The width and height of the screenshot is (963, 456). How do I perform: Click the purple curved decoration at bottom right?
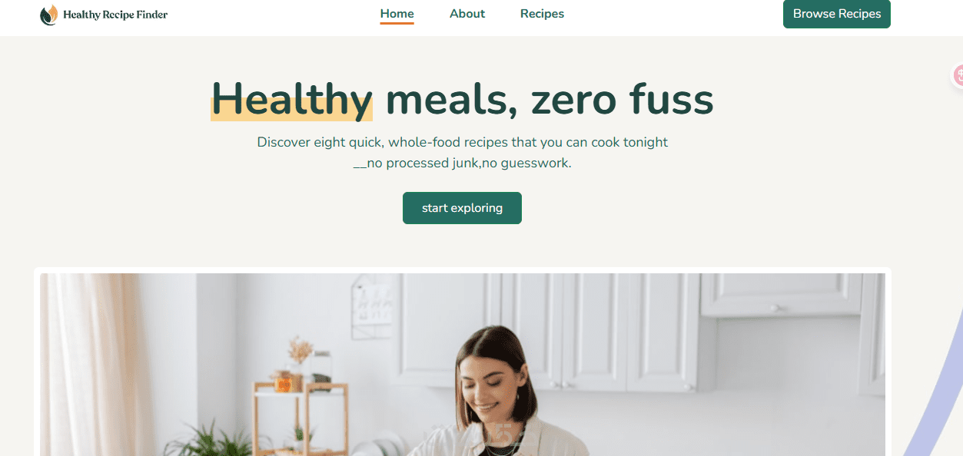(x=934, y=384)
